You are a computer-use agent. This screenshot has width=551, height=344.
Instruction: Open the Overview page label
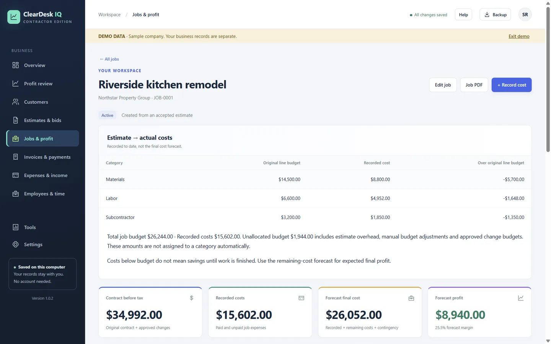(x=34, y=65)
